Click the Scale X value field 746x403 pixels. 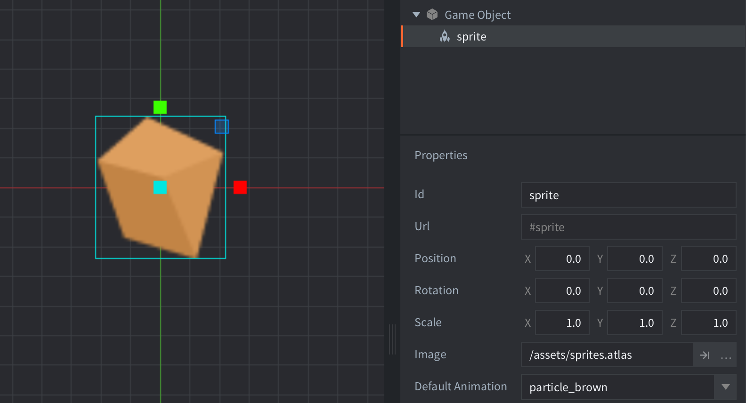[562, 323]
